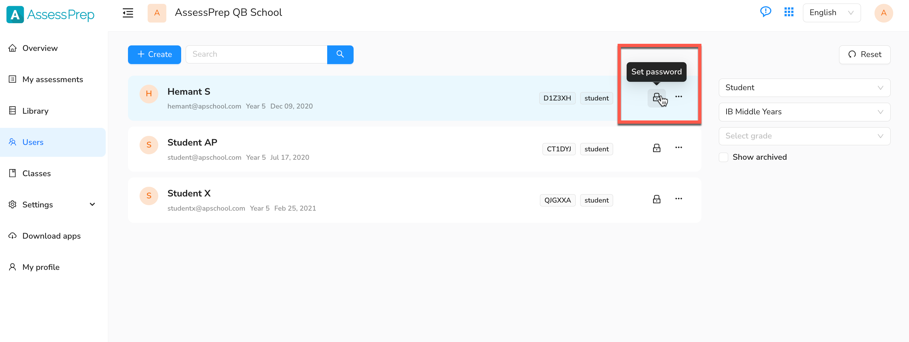Open the Library section
This screenshot has width=909, height=342.
pyautogui.click(x=53, y=111)
